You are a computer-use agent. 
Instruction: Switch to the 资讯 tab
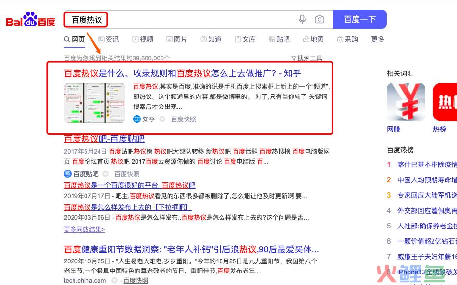(109, 39)
